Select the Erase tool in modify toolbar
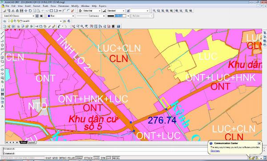Viewport: 267px width, 161px height. click(4, 11)
